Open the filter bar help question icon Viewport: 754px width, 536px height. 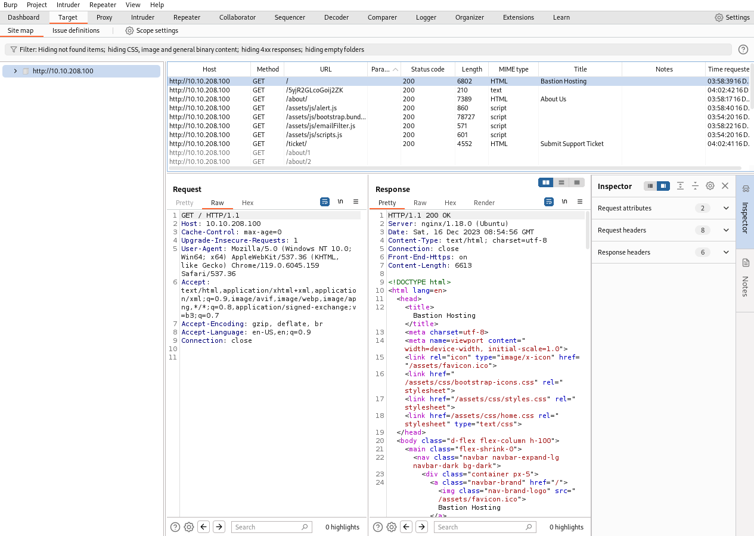point(743,49)
